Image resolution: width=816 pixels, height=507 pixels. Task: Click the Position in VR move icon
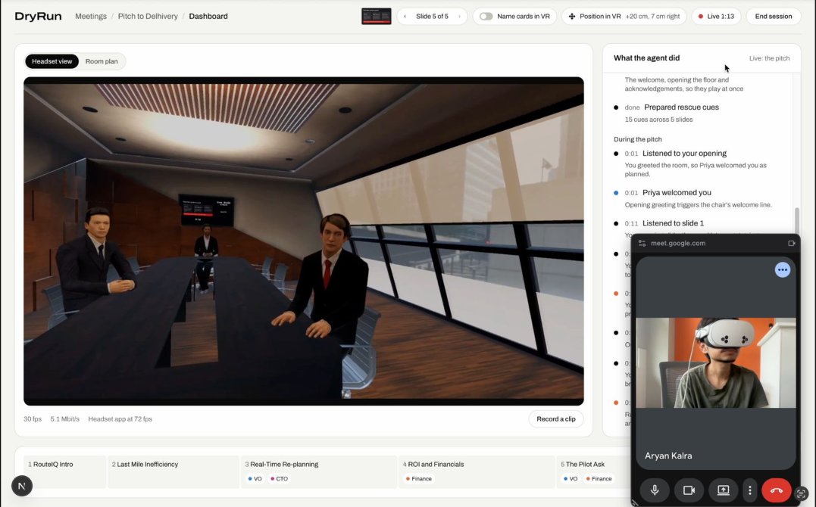coord(572,16)
